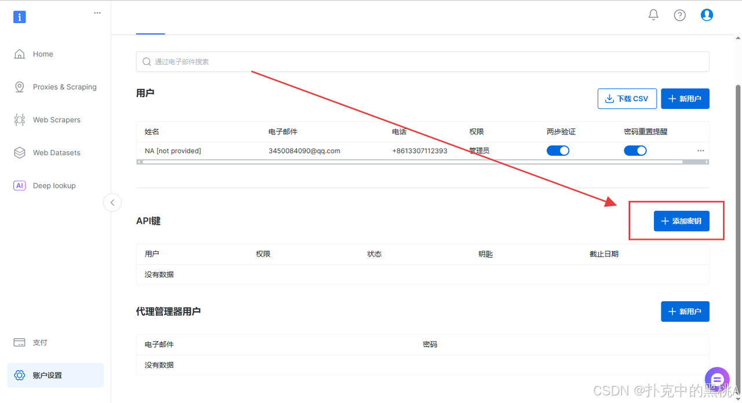Open Deep lookup menu item

tap(54, 186)
